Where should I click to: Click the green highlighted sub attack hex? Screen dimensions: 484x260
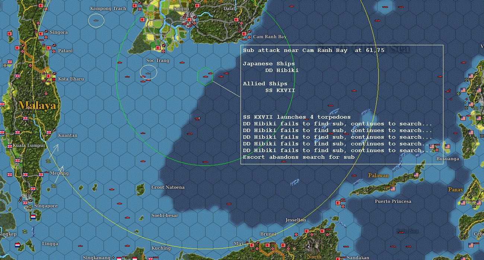(x=205, y=76)
